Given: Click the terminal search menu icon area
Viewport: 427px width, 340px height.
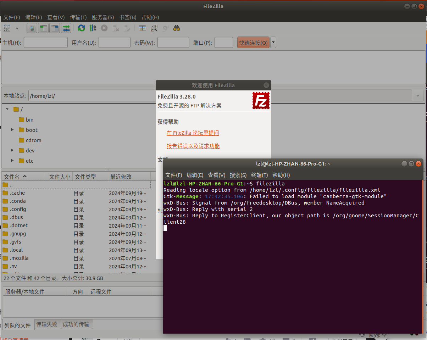Looking at the screenshot, I should coord(238,175).
